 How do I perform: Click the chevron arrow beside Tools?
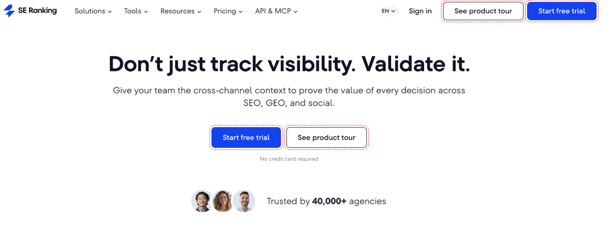146,12
